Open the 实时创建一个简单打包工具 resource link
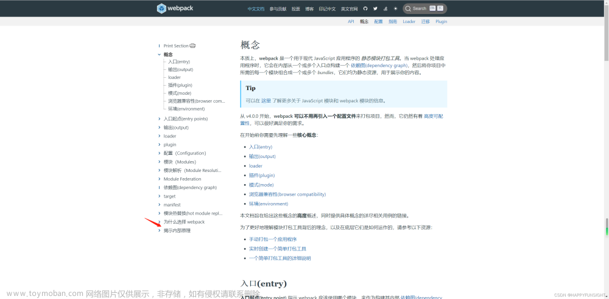 pos(278,249)
